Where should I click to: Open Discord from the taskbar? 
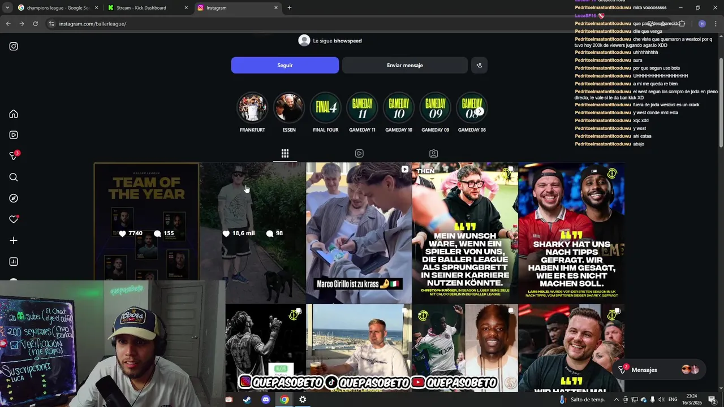(x=266, y=400)
